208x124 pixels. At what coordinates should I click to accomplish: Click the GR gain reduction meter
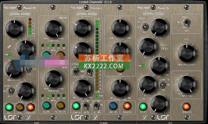99,55
